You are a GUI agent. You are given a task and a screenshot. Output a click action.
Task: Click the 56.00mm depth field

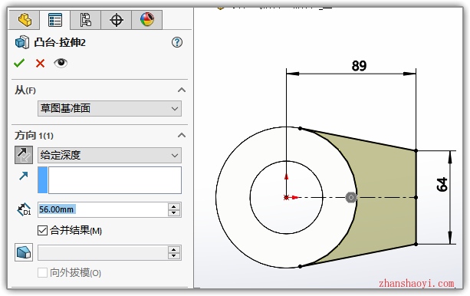pyautogui.click(x=103, y=209)
